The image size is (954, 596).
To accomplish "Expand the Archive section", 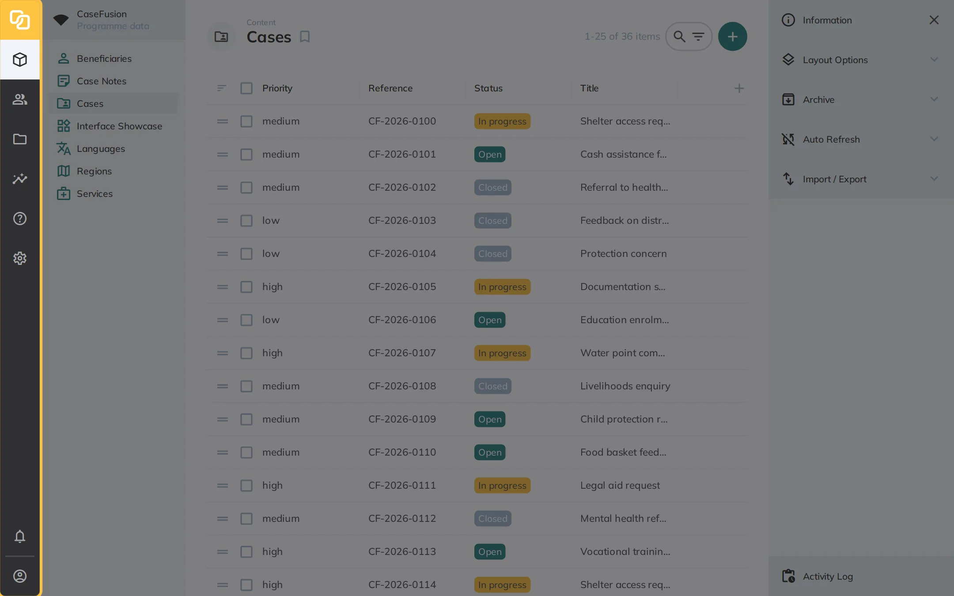I will pos(861,99).
